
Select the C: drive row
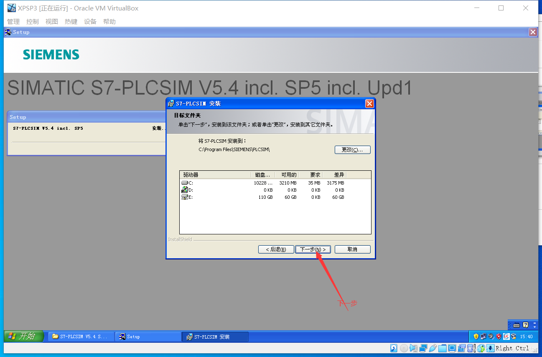point(275,183)
